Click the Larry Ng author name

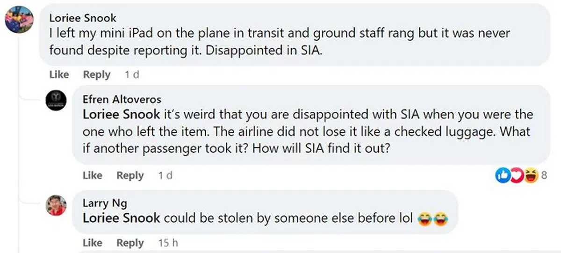[x=104, y=203]
